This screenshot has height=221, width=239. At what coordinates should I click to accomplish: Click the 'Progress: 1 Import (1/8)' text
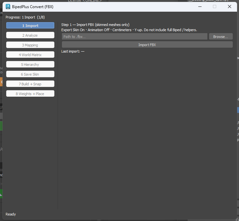pyautogui.click(x=25, y=17)
